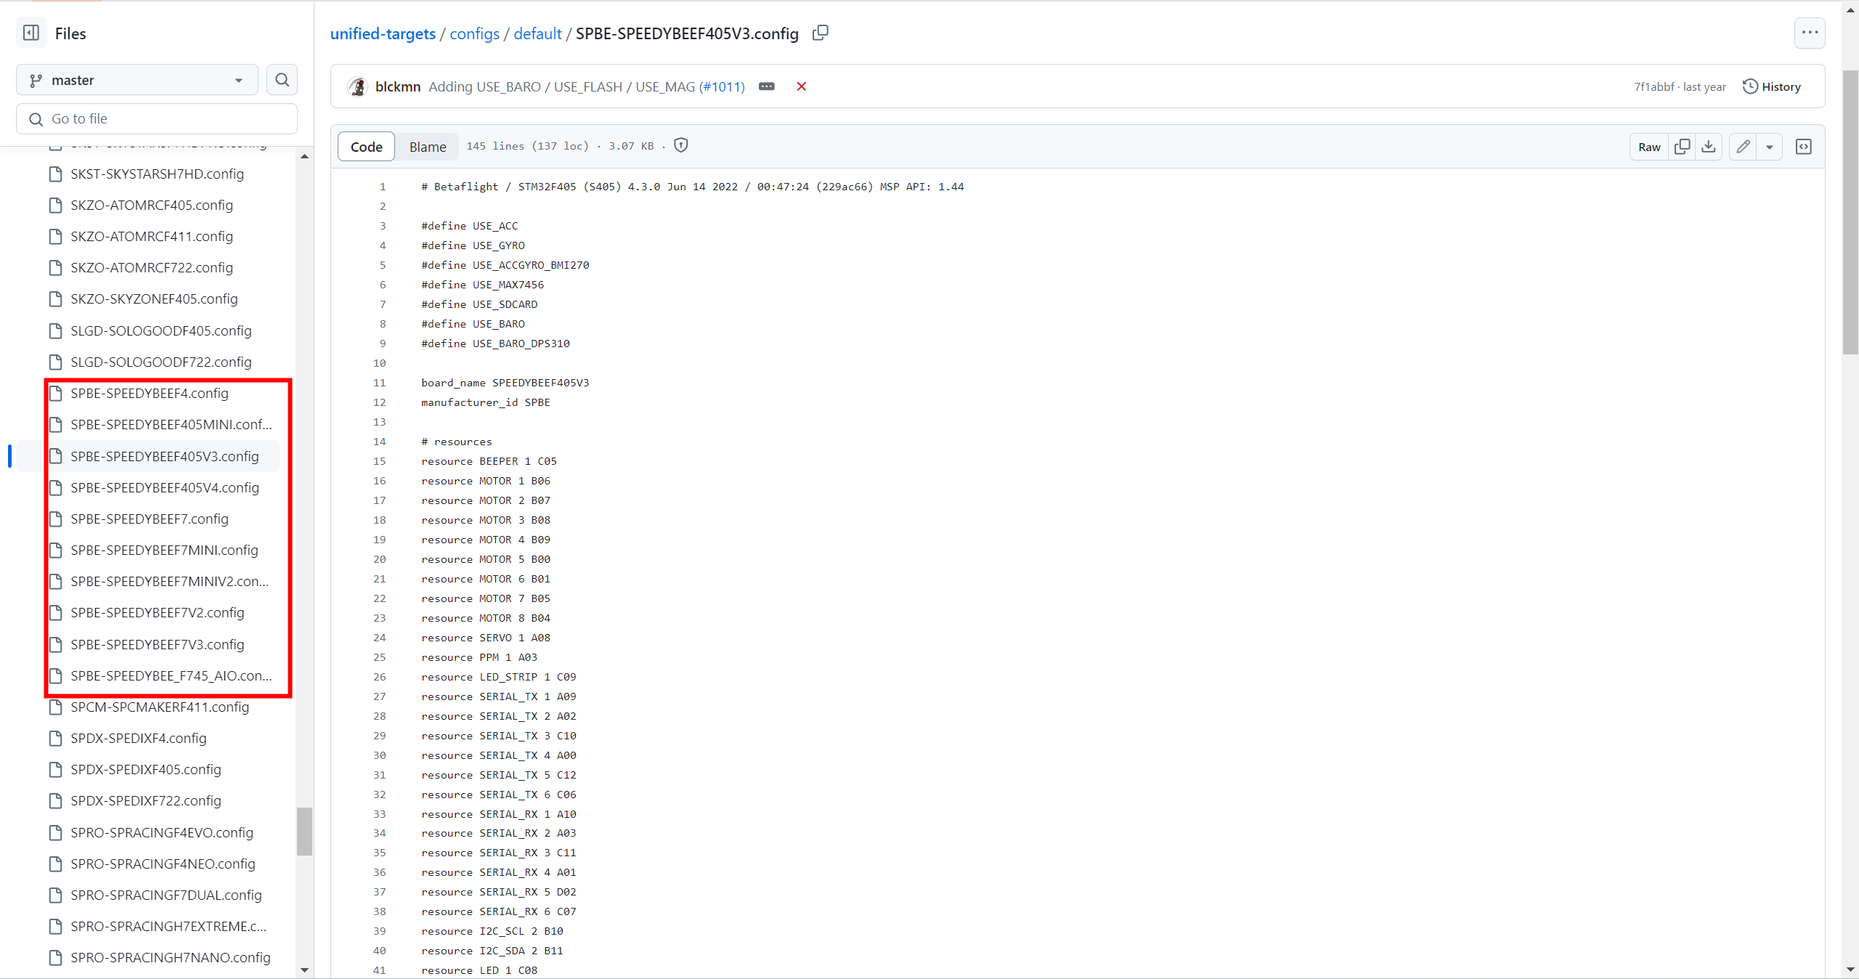This screenshot has height=979, width=1859.
Task: Open the three-dot more options menu
Action: [x=1809, y=33]
